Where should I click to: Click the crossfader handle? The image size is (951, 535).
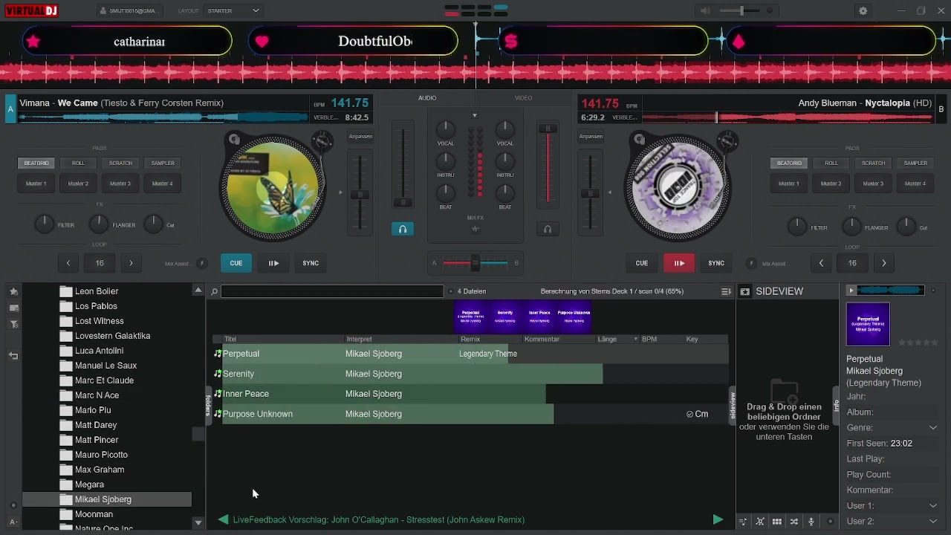475,263
